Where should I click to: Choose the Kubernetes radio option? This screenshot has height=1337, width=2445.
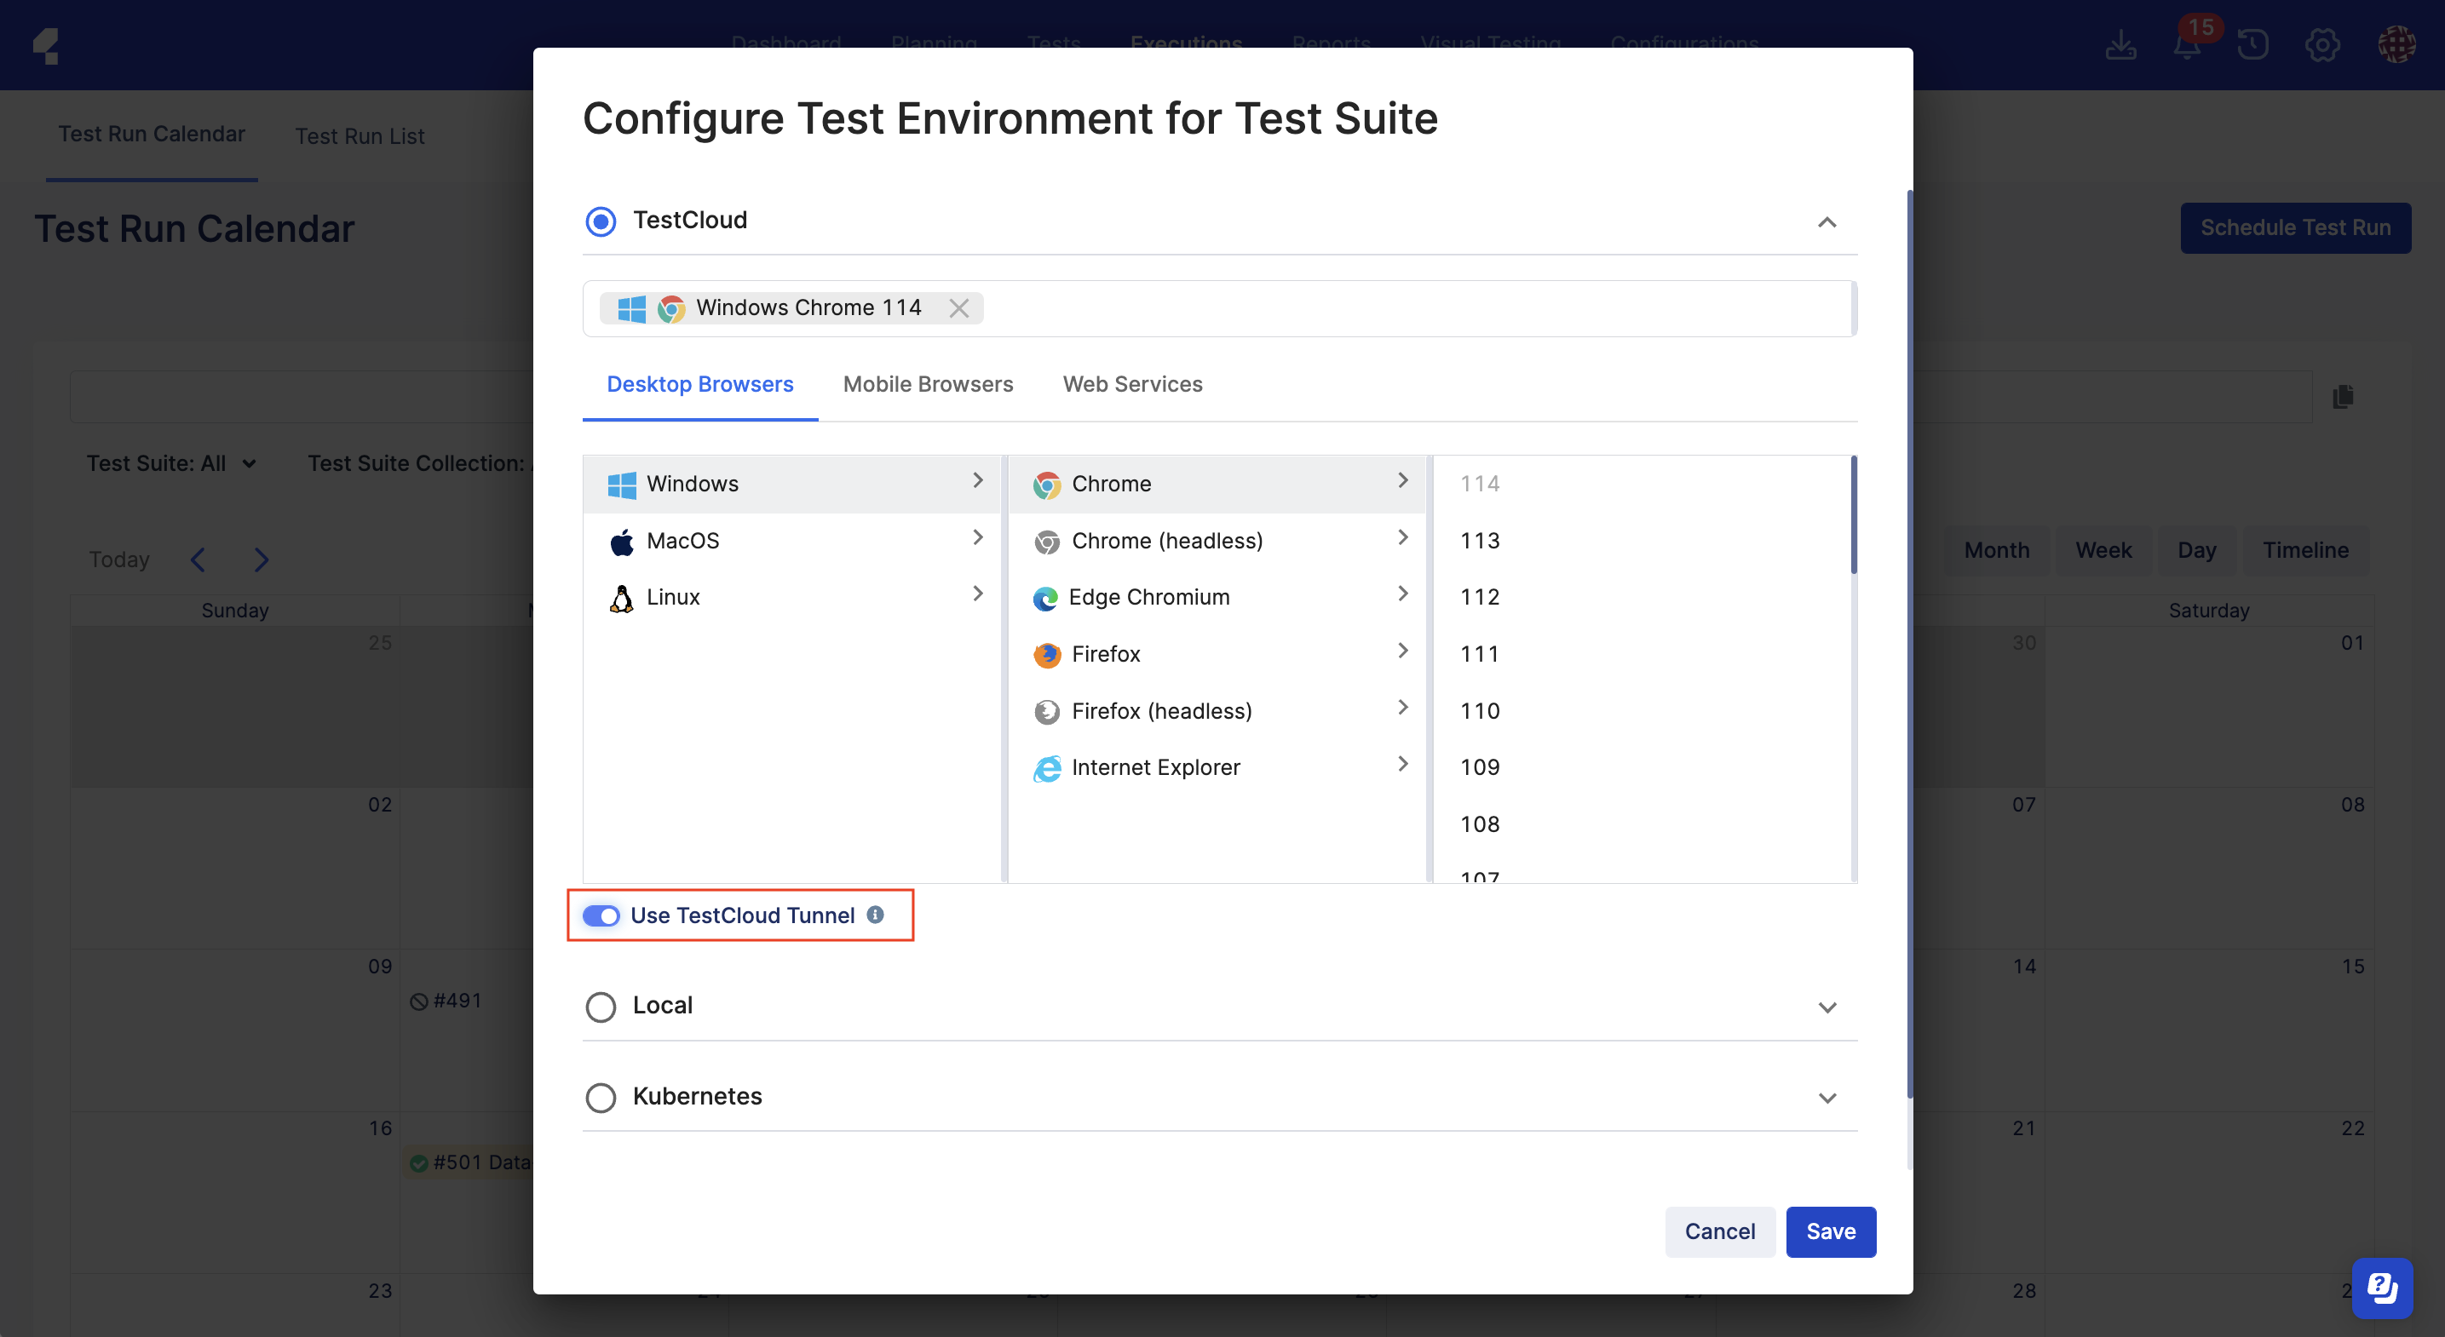coord(601,1098)
